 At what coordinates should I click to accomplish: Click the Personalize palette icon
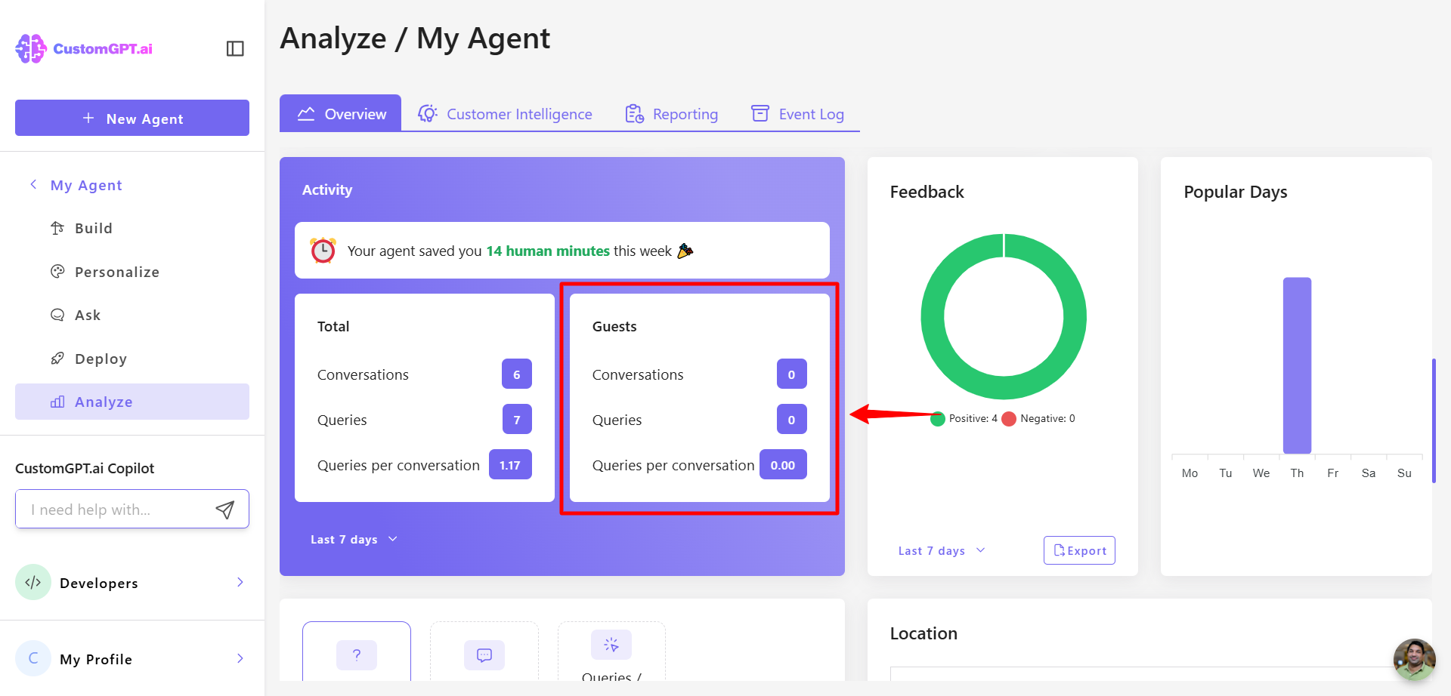(x=57, y=271)
